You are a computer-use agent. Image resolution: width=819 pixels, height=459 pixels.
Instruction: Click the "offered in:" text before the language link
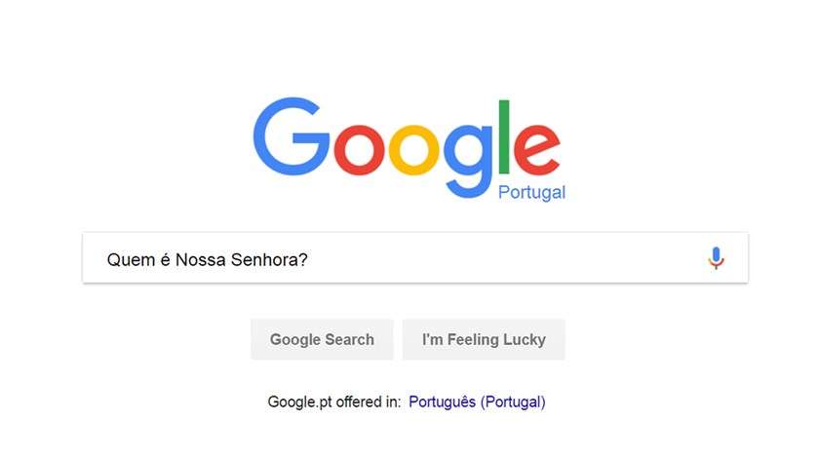[x=369, y=402]
